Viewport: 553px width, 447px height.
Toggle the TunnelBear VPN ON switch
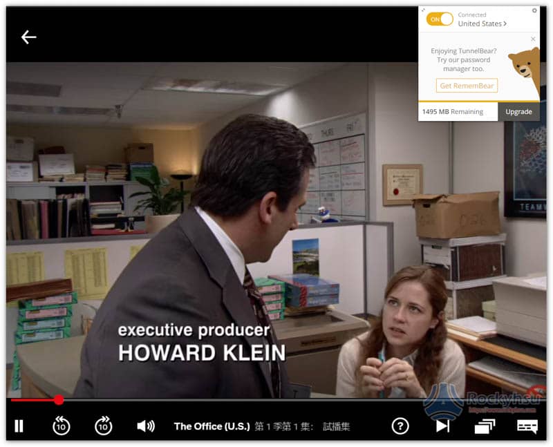coord(440,19)
